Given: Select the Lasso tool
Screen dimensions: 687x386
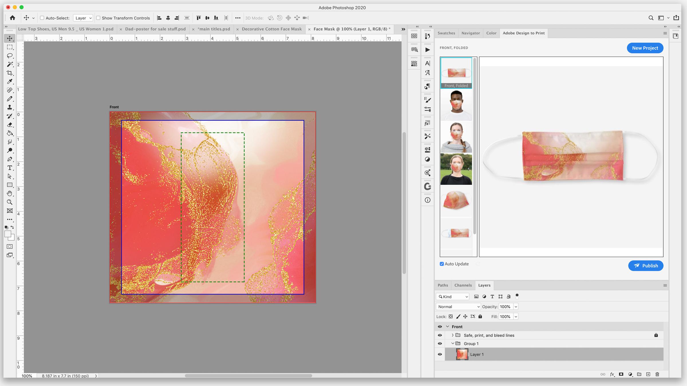Looking at the screenshot, I should point(10,56).
